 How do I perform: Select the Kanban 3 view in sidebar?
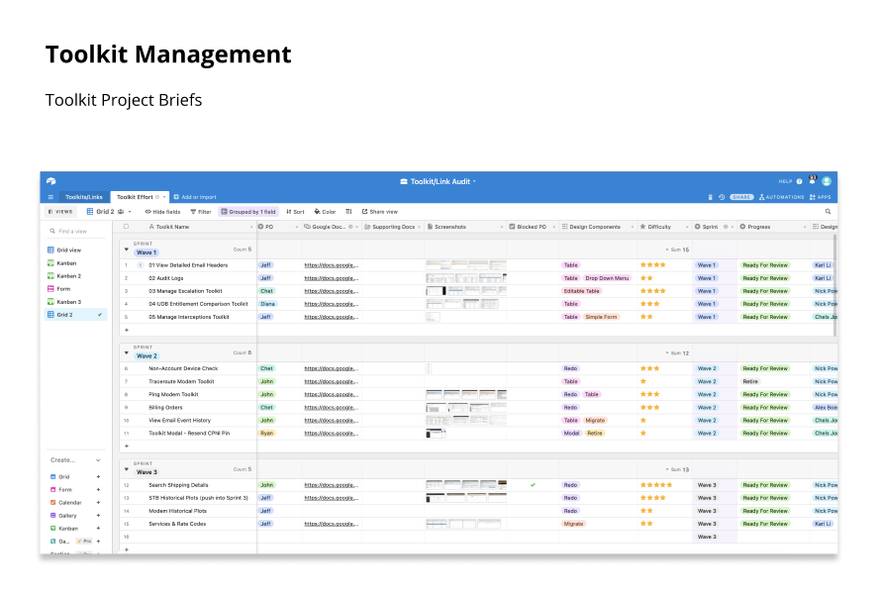tap(68, 302)
